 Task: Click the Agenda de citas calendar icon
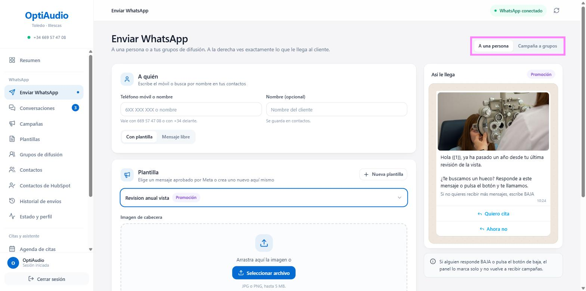click(x=12, y=249)
